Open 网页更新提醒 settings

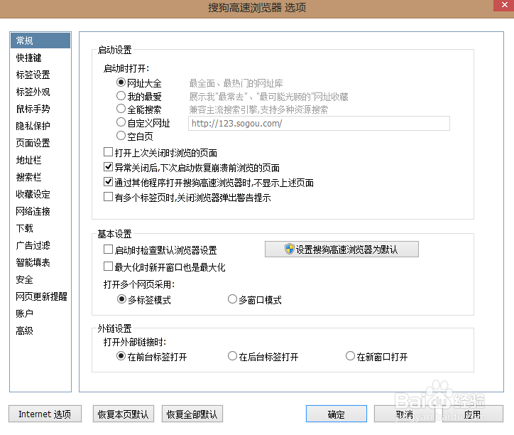click(40, 297)
